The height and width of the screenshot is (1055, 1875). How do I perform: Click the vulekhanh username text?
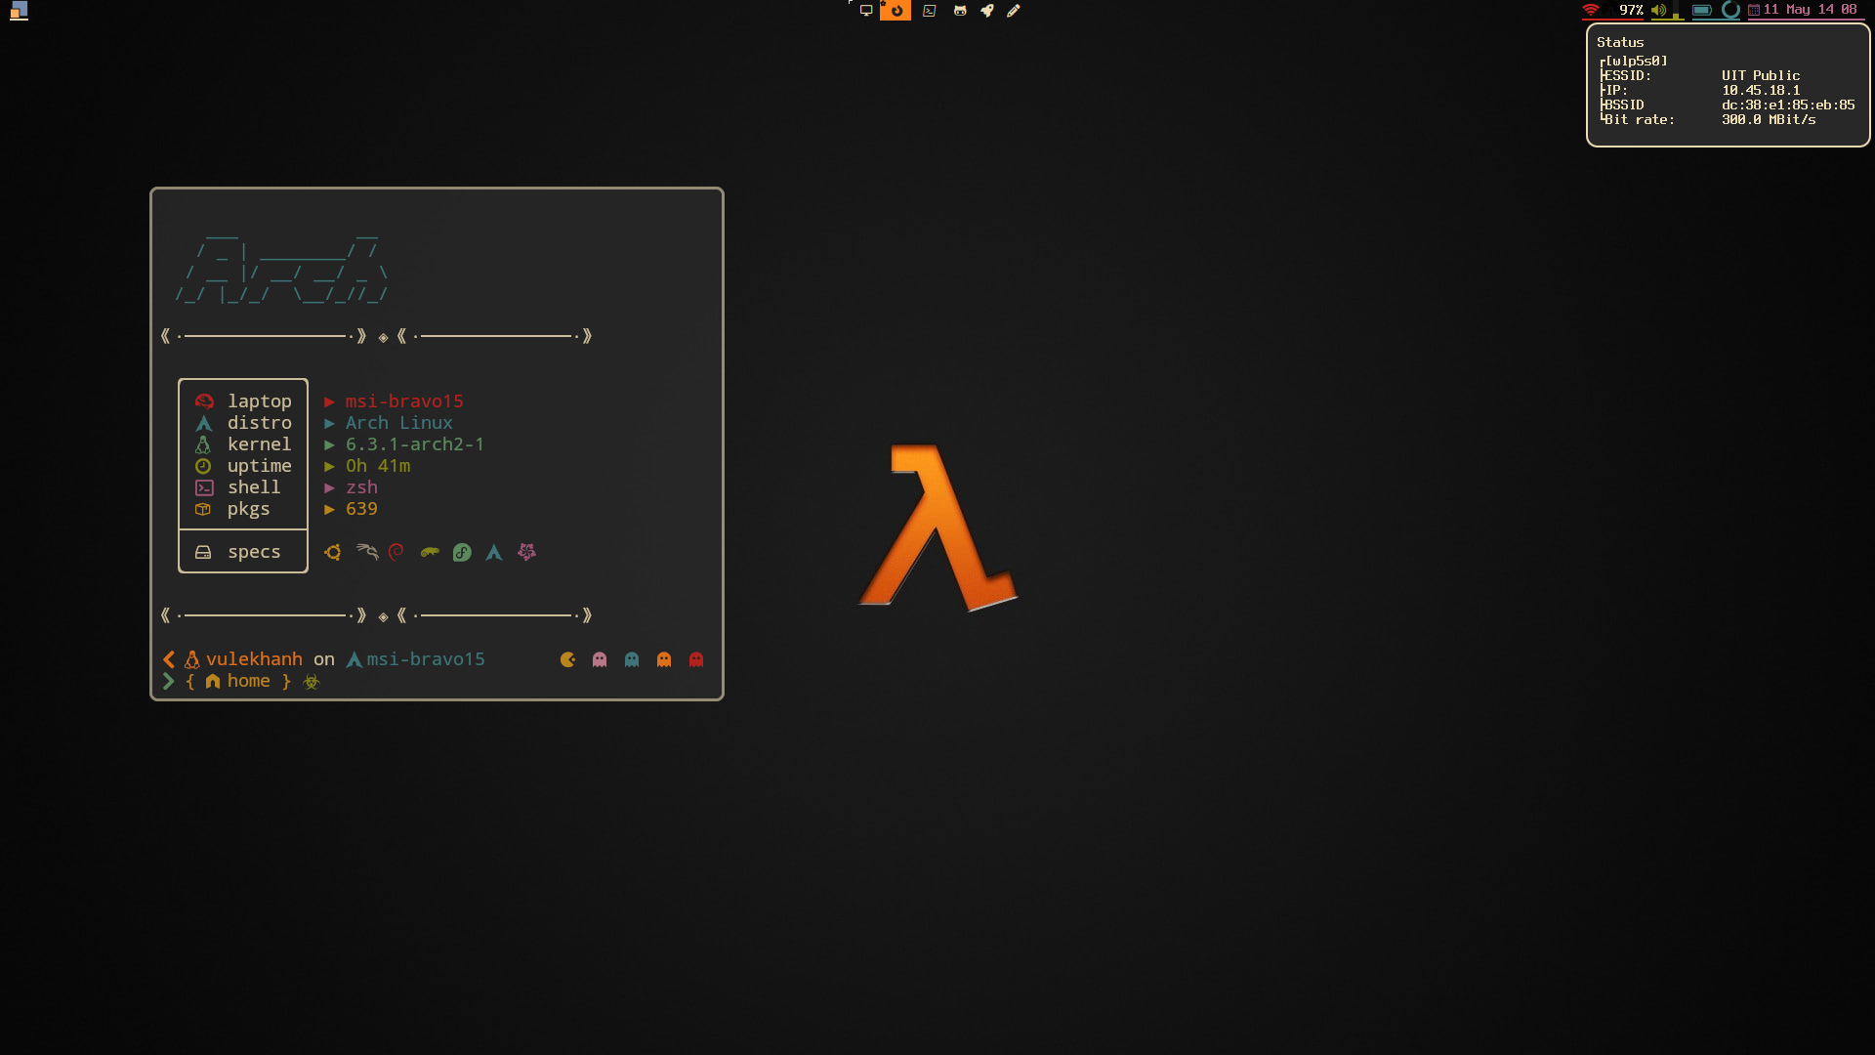(x=254, y=658)
